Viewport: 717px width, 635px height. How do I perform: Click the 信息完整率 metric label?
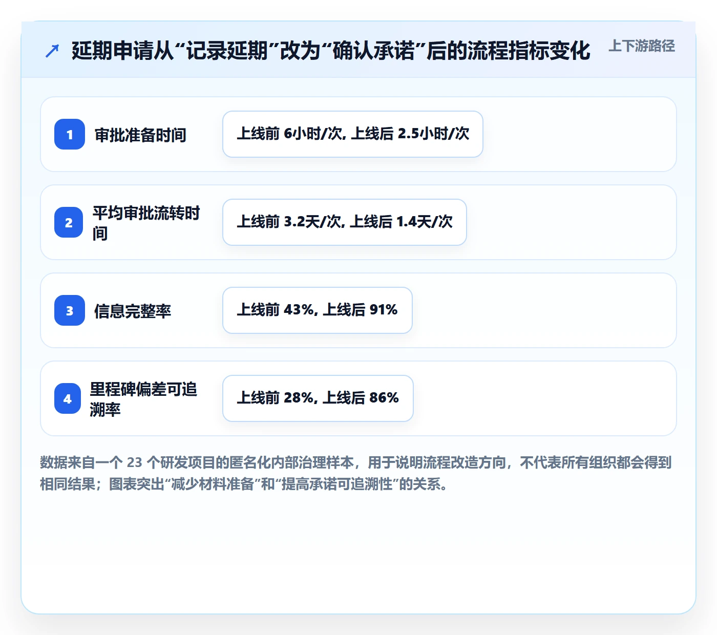point(133,311)
